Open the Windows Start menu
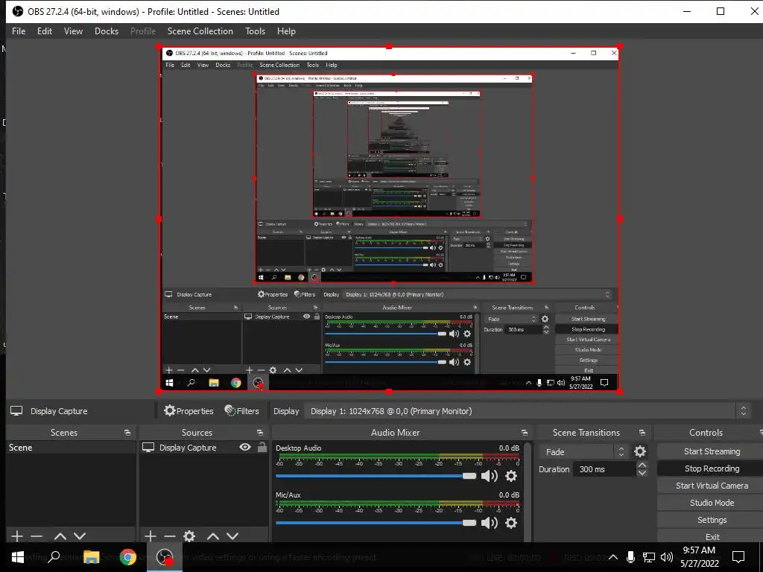 click(18, 557)
